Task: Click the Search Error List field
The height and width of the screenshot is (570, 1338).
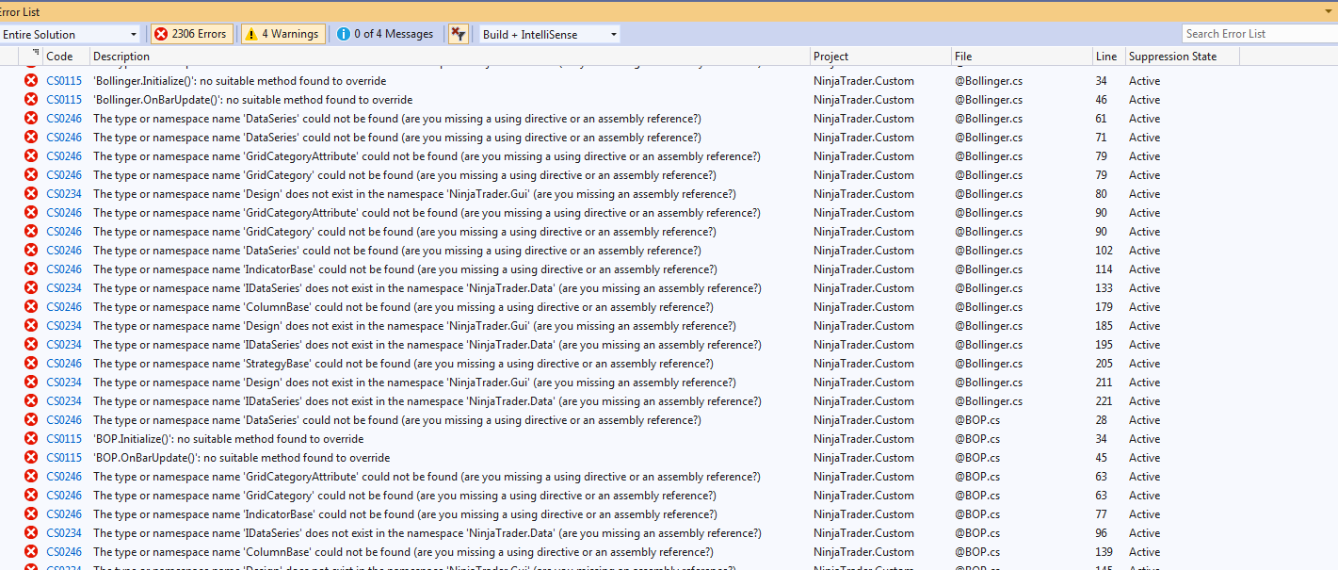Action: pyautogui.click(x=1258, y=34)
